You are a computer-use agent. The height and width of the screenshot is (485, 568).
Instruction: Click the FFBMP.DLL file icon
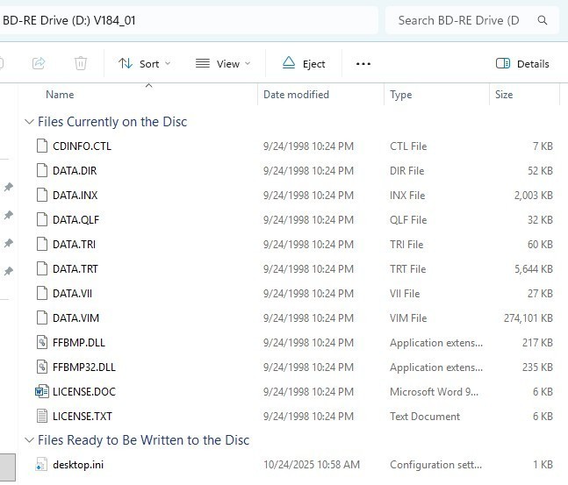tap(42, 343)
